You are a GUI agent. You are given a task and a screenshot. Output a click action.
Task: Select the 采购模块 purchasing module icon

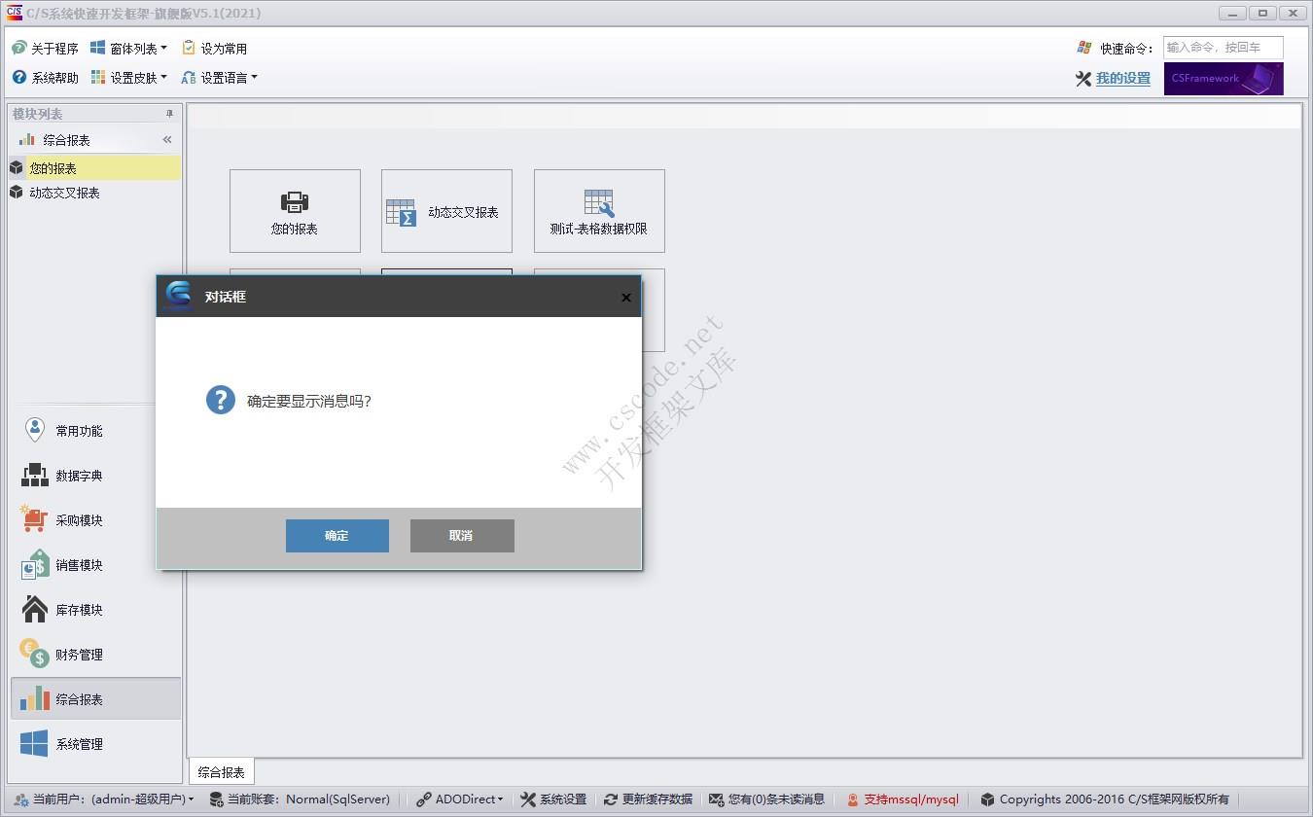point(78,519)
